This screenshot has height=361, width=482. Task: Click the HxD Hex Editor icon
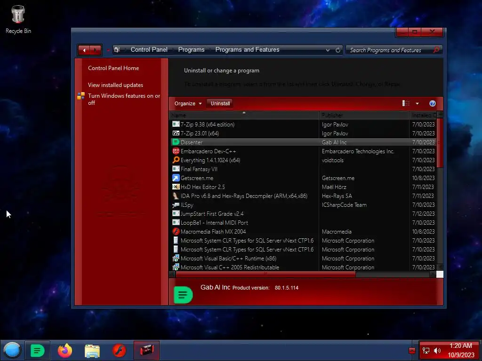pyautogui.click(x=176, y=187)
